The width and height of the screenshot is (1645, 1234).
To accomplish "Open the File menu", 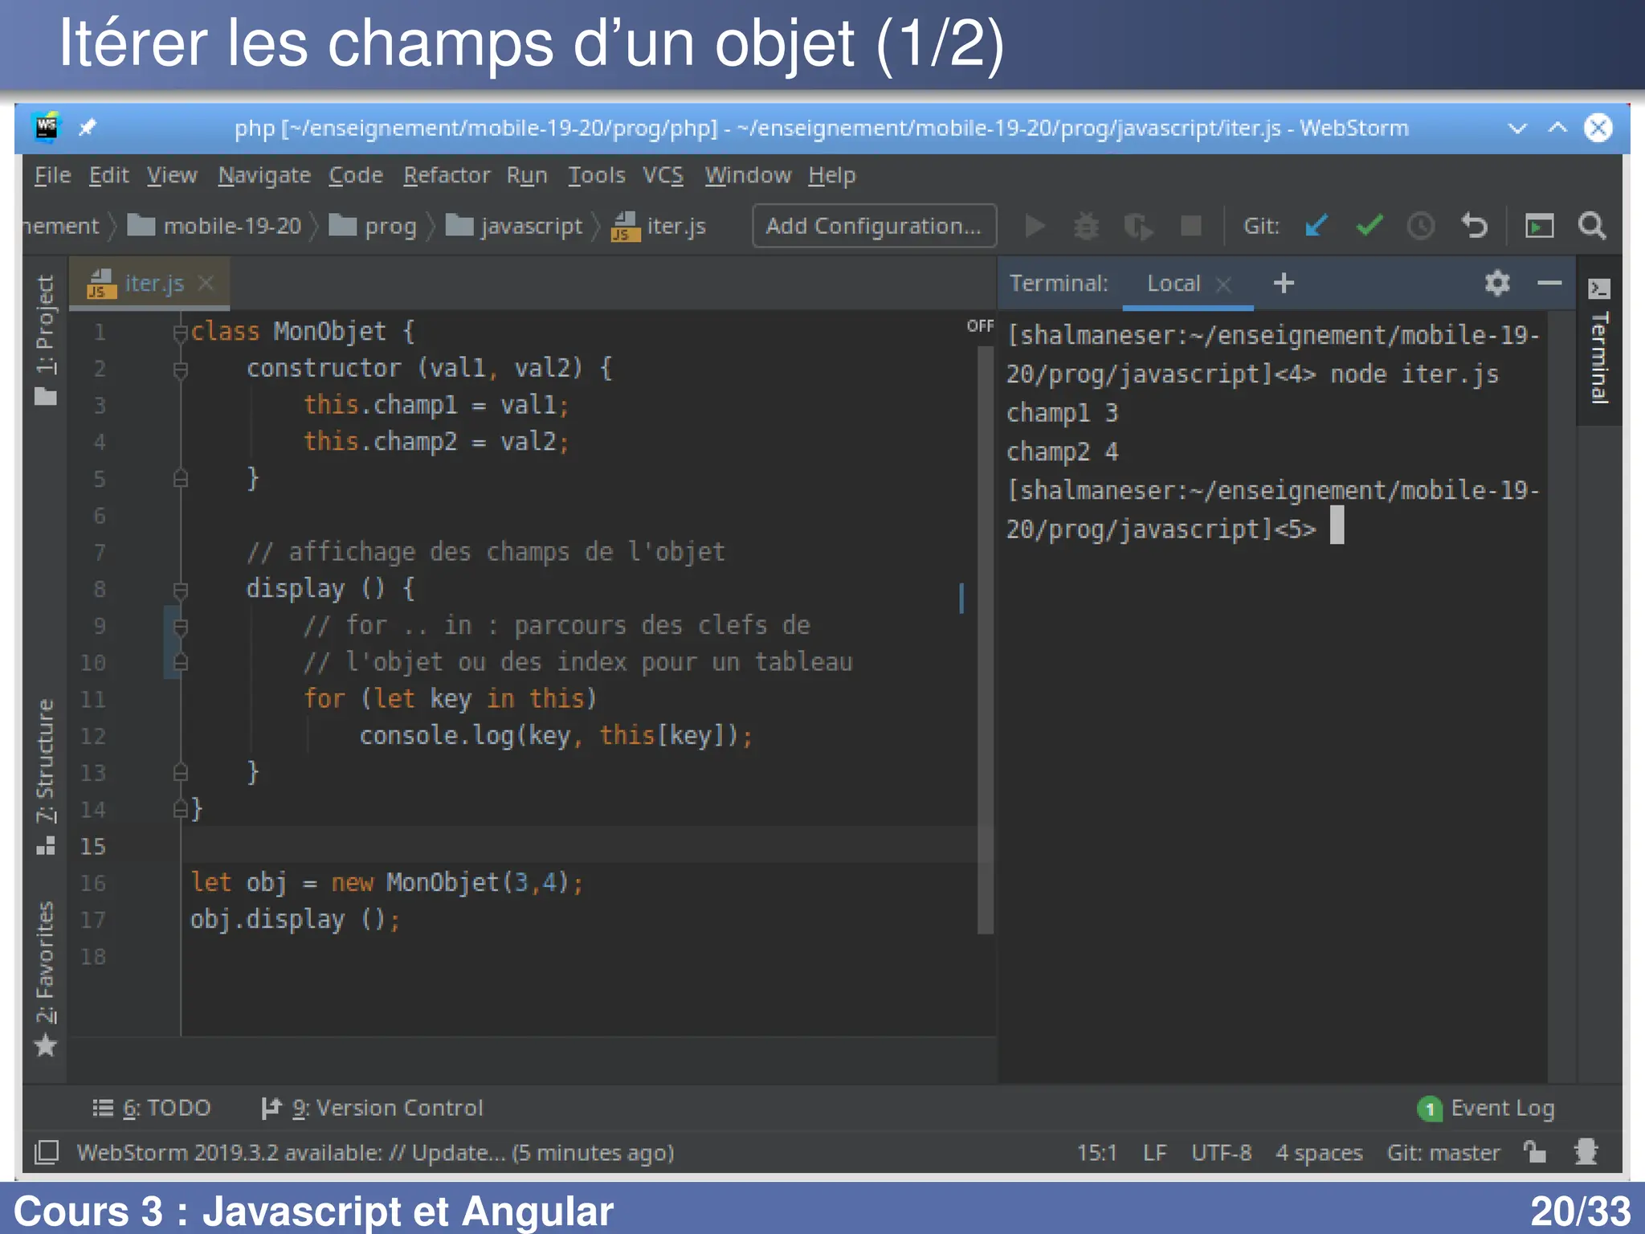I will coord(52,175).
